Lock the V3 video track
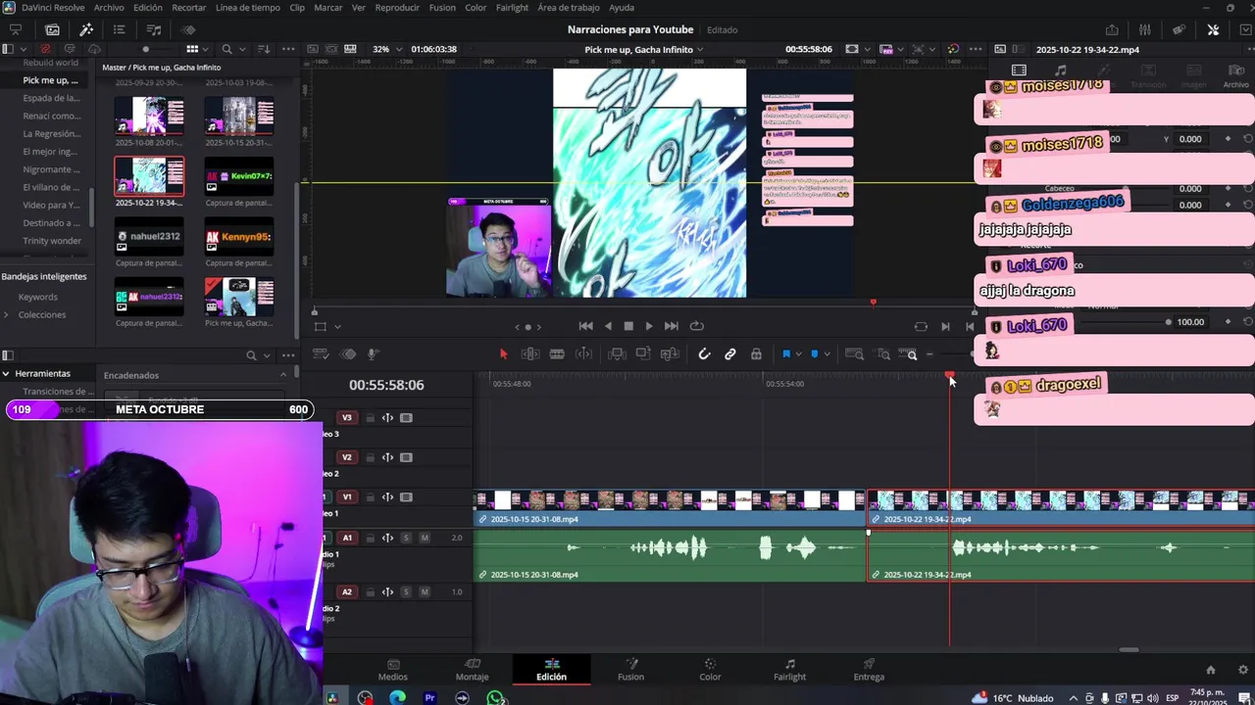The height and width of the screenshot is (705, 1255). [x=370, y=418]
